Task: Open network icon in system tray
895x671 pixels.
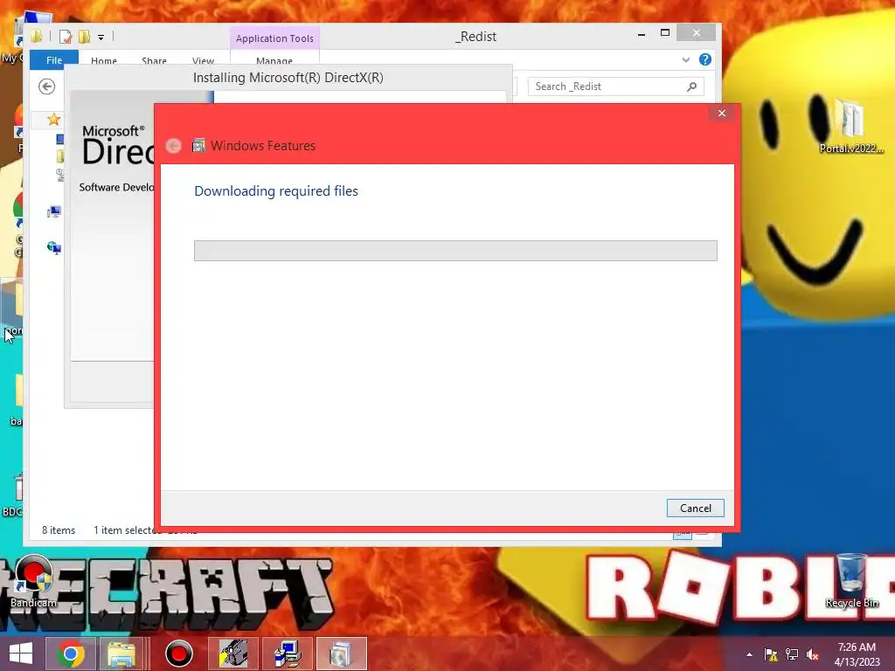Action: point(792,654)
